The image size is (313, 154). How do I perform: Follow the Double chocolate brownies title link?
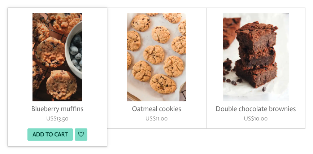coord(256,109)
